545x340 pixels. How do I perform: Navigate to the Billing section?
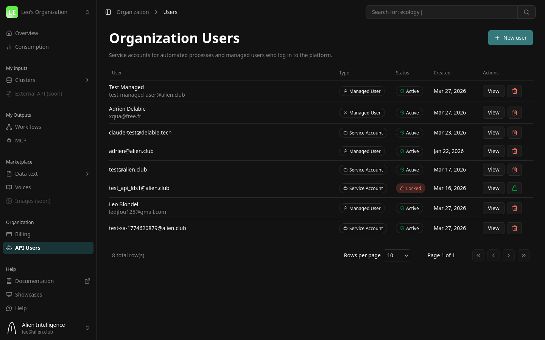click(23, 234)
